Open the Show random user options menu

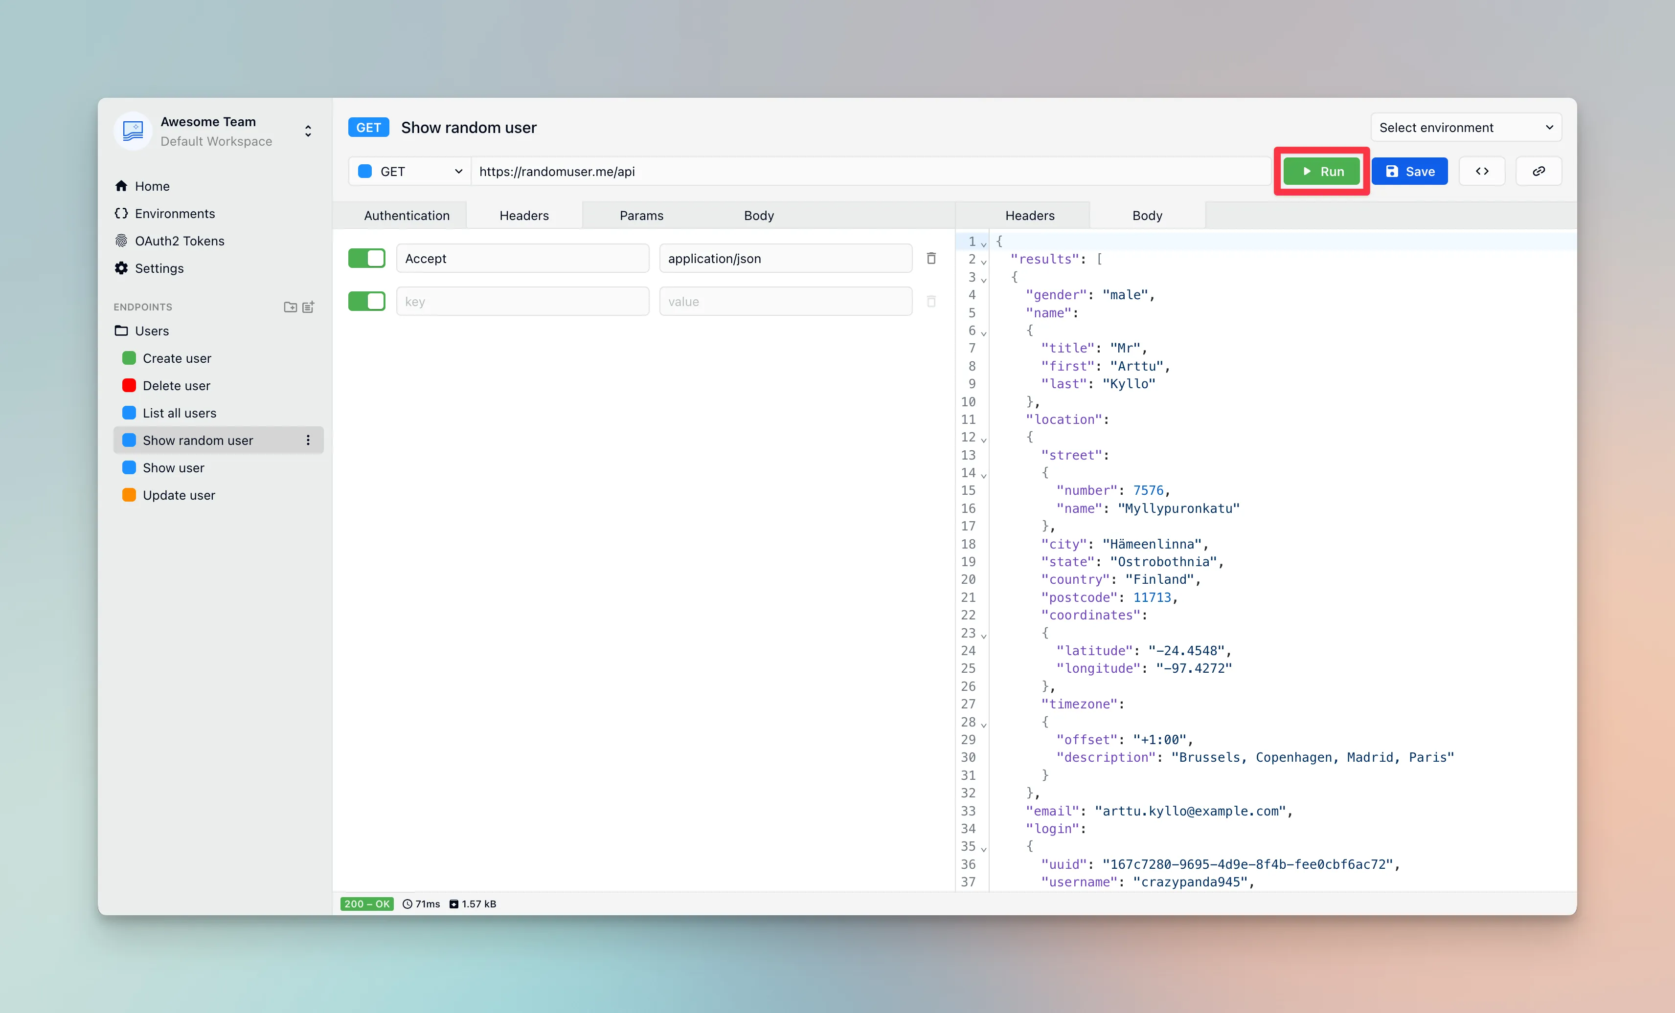pos(308,440)
